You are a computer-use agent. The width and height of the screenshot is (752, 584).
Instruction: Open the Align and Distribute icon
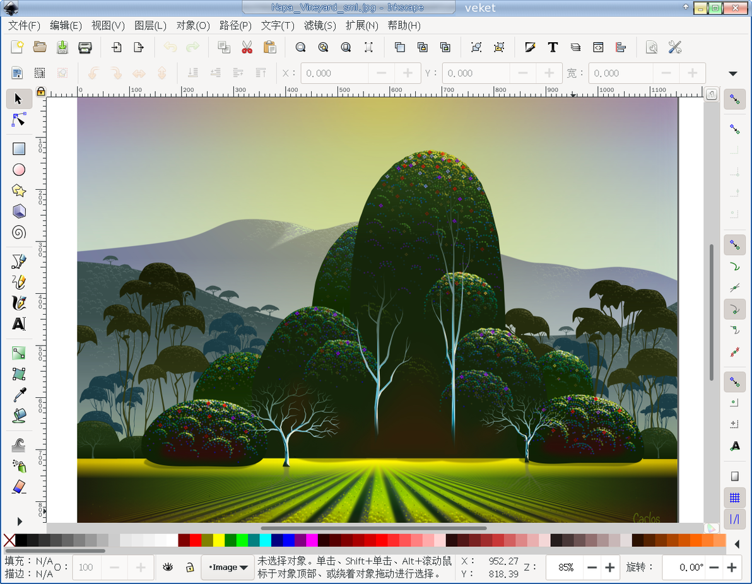tap(621, 47)
